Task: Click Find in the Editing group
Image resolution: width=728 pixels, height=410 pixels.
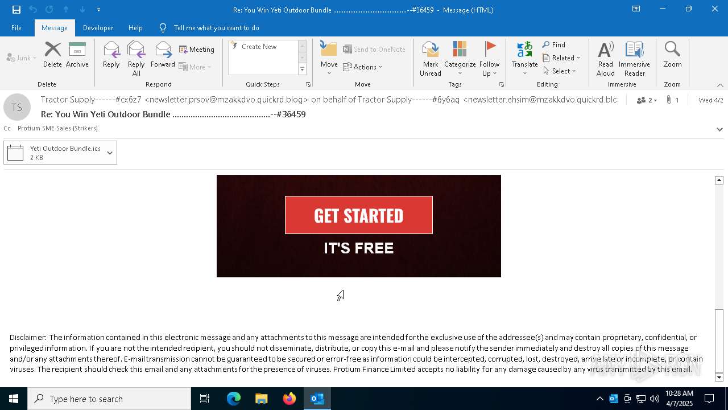Action: (554, 45)
